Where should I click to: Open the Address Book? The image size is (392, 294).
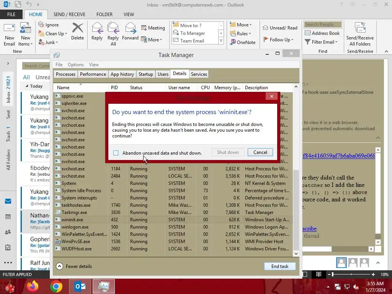[322, 33]
